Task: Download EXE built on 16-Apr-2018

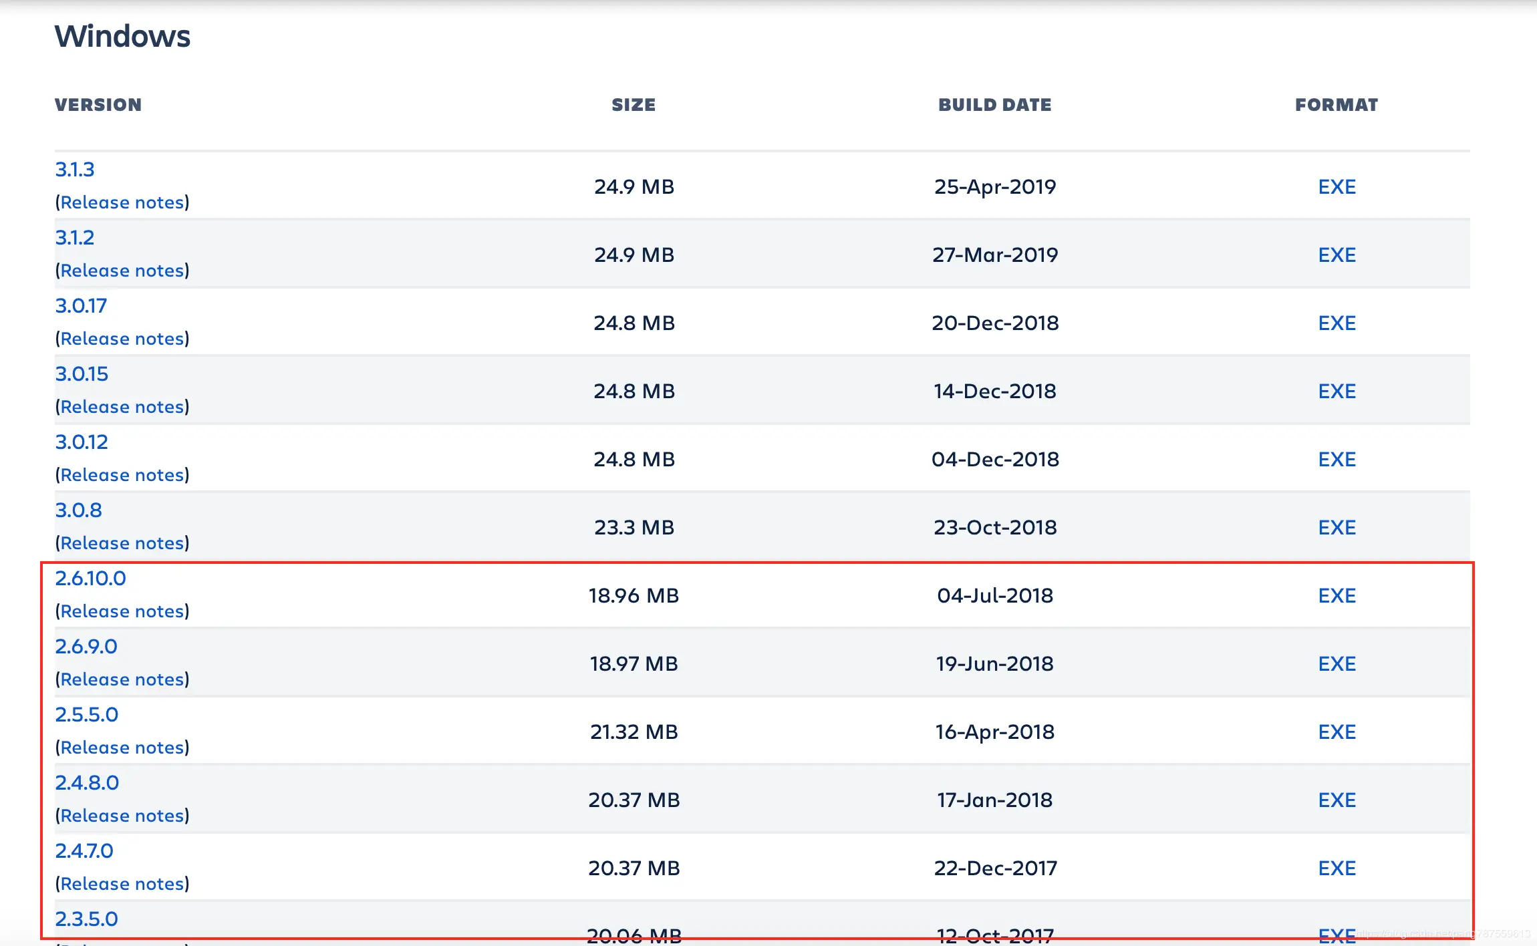Action: pyautogui.click(x=1337, y=732)
